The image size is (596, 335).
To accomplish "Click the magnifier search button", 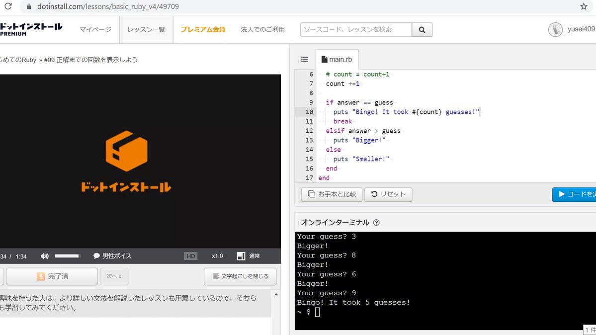I will [422, 30].
